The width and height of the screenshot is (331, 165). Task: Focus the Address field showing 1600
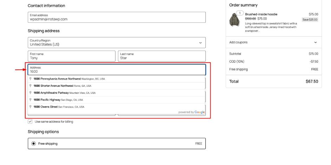pos(117,70)
